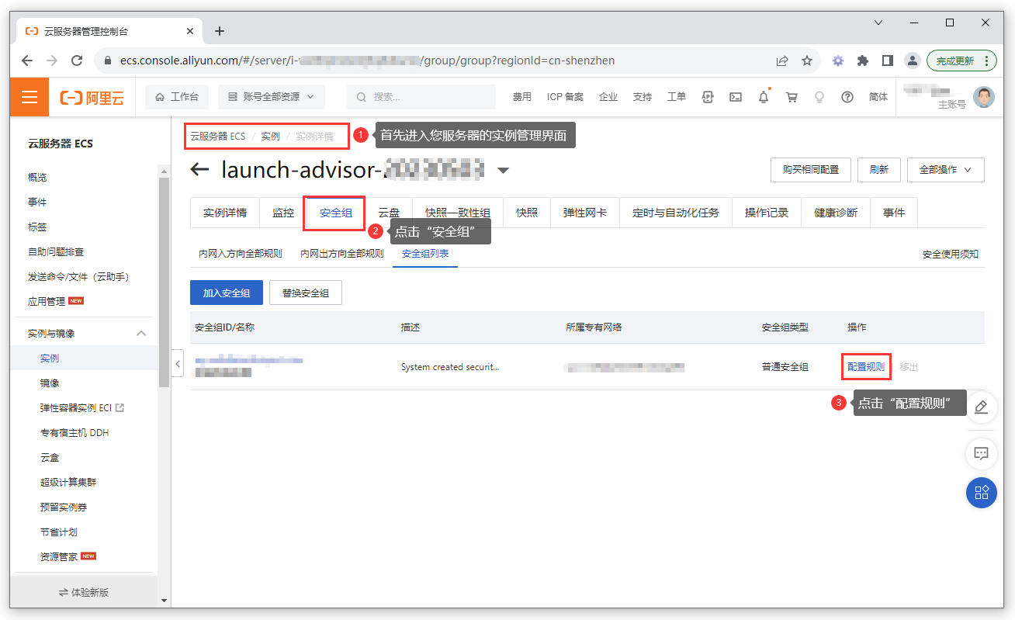
Task: Open the orange hamburger product menu
Action: 29,97
